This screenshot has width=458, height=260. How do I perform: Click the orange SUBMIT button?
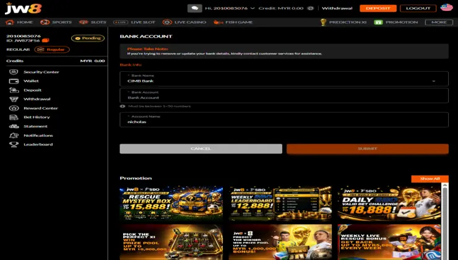pos(368,149)
